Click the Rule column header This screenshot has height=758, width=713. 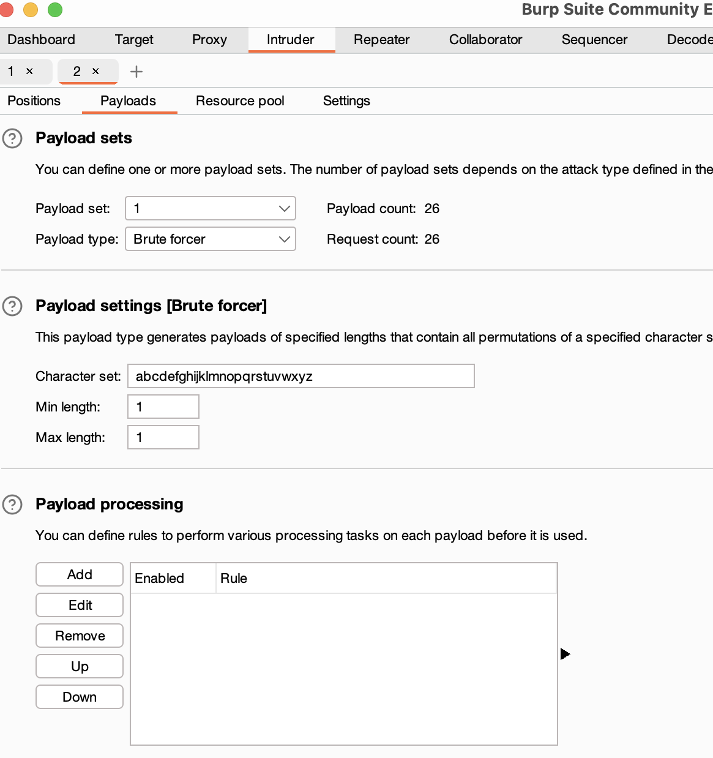click(x=386, y=578)
